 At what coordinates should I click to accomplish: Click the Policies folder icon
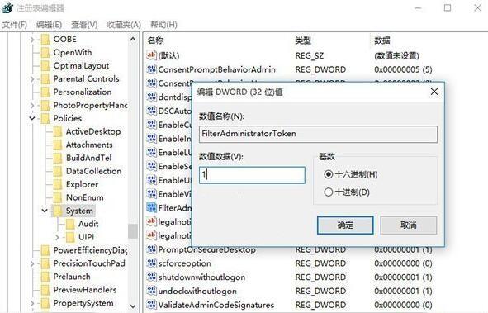(45, 118)
